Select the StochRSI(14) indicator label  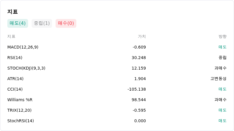tap(20, 121)
